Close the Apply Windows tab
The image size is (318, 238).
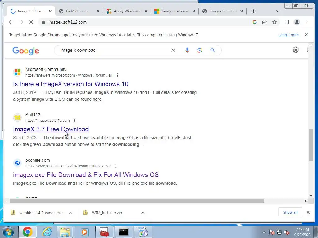pyautogui.click(x=146, y=11)
